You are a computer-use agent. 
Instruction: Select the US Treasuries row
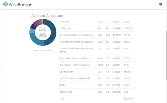tap(96, 72)
